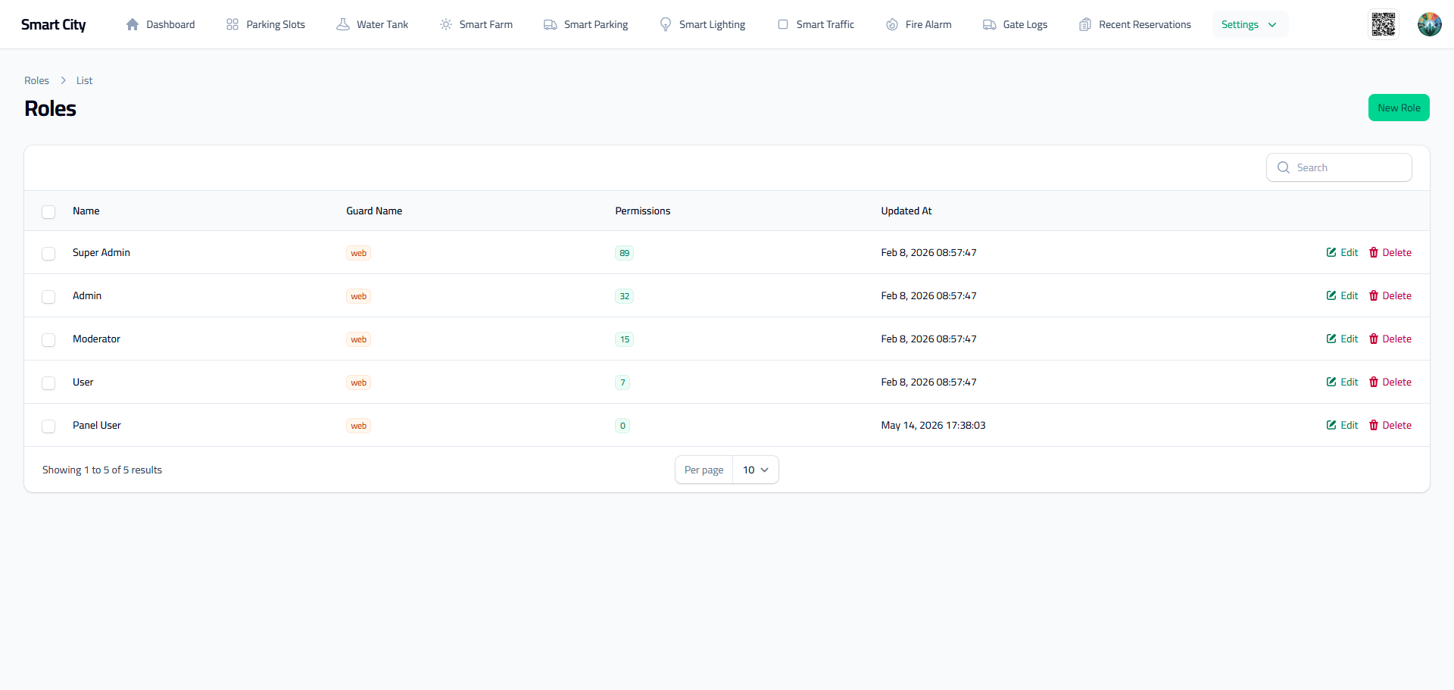The width and height of the screenshot is (1454, 690).
Task: Open the per page 10 dropdown
Action: [756, 470]
